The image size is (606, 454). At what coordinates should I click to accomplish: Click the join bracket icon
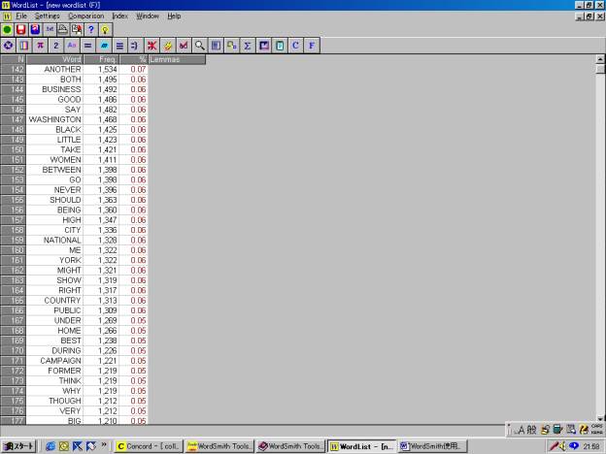[136, 46]
